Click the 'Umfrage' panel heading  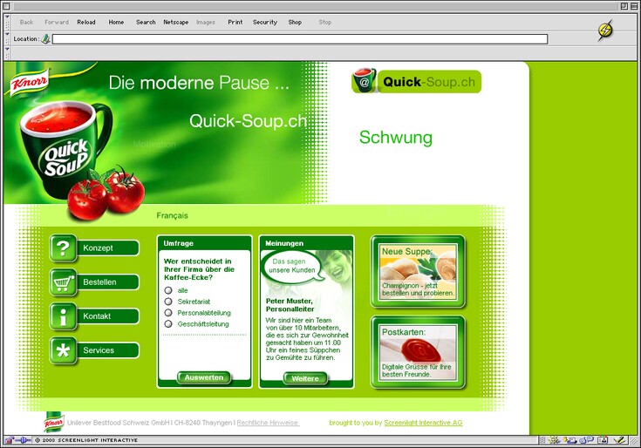(x=178, y=243)
